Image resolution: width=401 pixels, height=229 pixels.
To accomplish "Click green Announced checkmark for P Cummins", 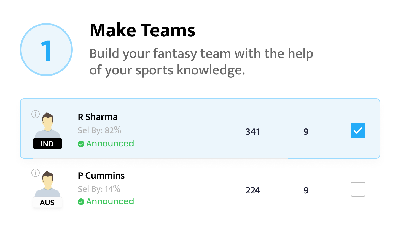I will click(81, 202).
